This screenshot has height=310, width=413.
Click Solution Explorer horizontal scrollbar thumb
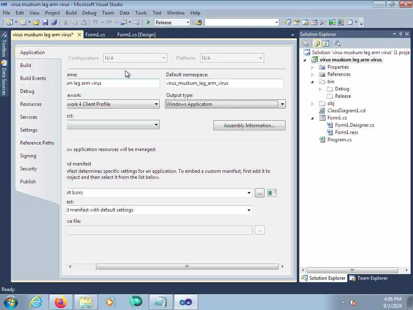click(352, 270)
